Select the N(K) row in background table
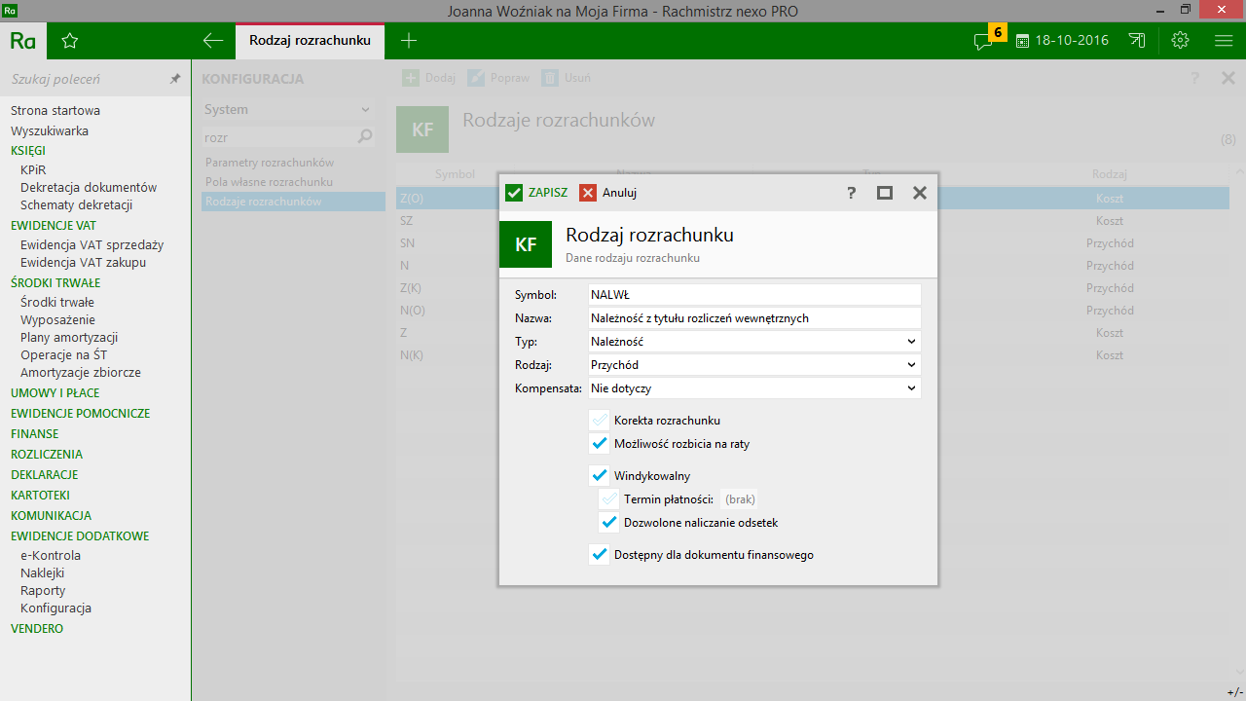Viewport: 1246px width, 701px height. click(x=813, y=355)
